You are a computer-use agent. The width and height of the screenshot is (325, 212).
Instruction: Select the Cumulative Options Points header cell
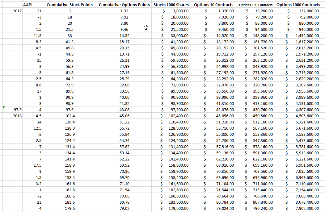point(124,5)
